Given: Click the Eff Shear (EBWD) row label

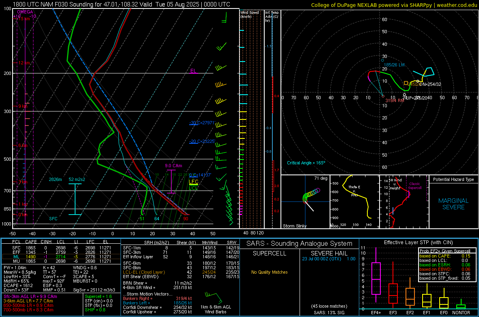Looking at the screenshot, I should [141, 277].
